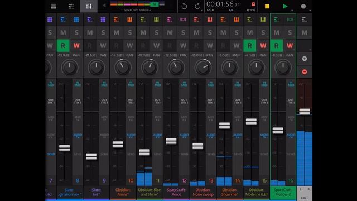Image resolution: width=357 pixels, height=201 pixels.
Task: Mute the master channel
Action: point(305,32)
